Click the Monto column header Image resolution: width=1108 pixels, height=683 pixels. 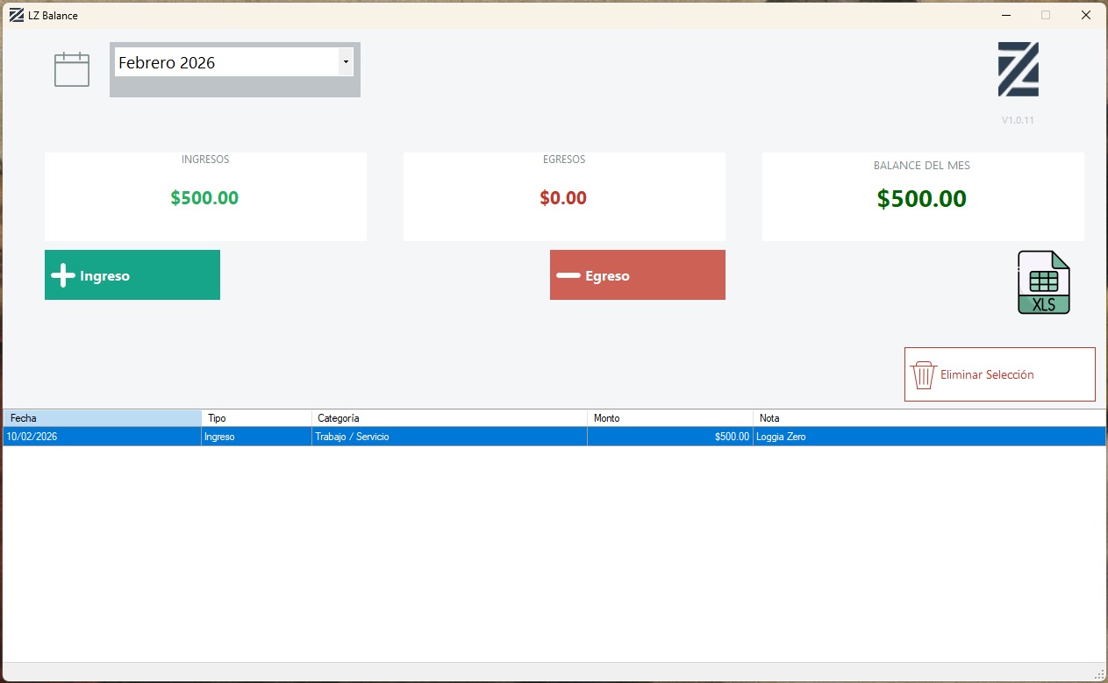click(669, 418)
